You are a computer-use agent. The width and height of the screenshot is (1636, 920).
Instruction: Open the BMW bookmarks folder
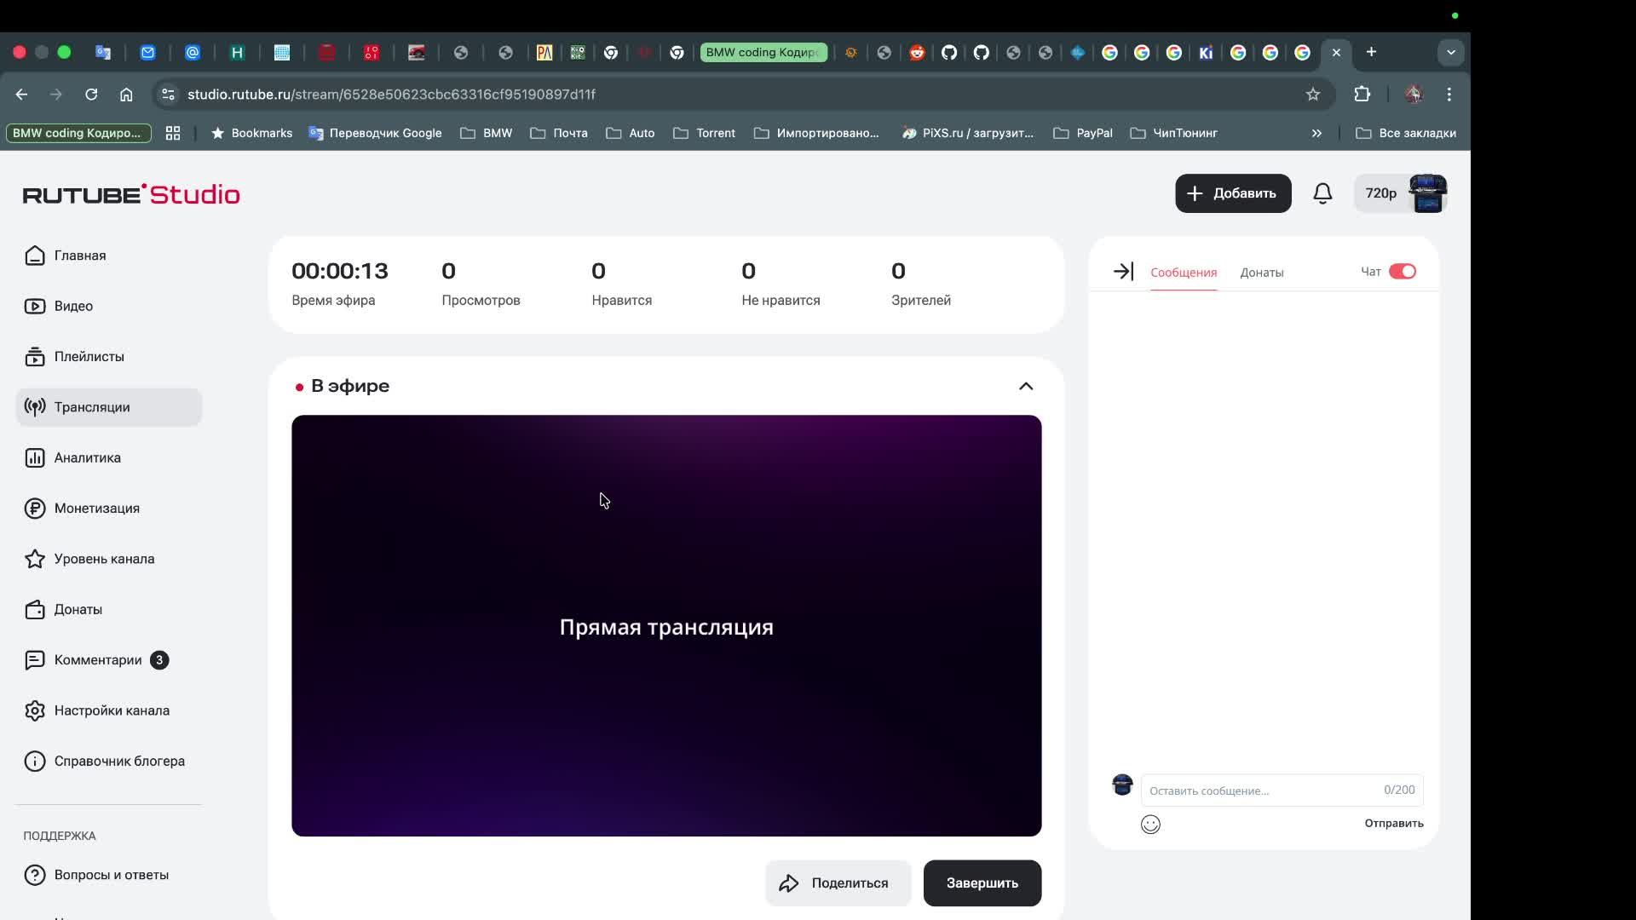tap(486, 133)
